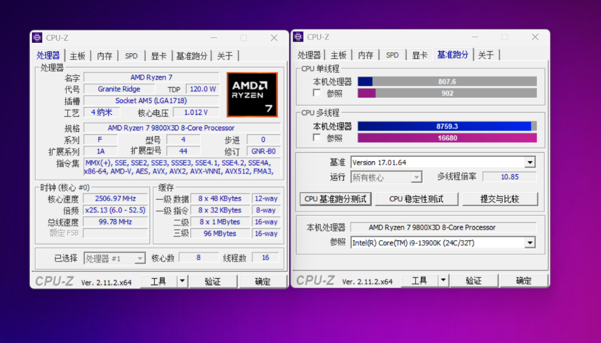Click the single-thread 807.6 score bar
The image size is (601, 343).
[447, 82]
